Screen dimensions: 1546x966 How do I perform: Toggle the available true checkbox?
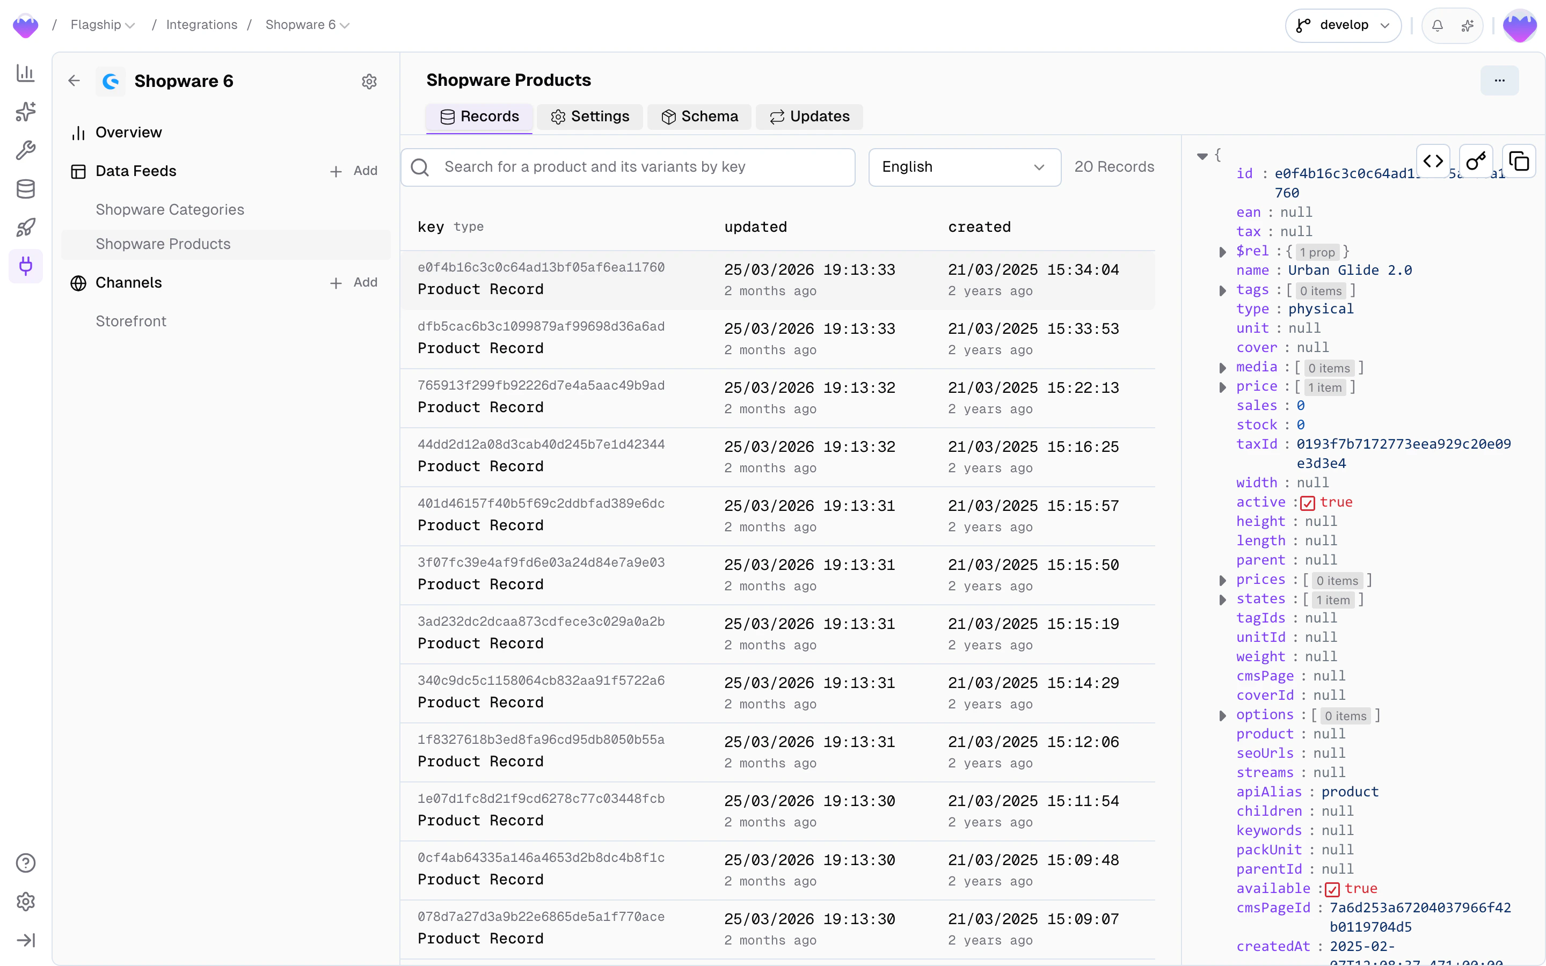[1332, 889]
